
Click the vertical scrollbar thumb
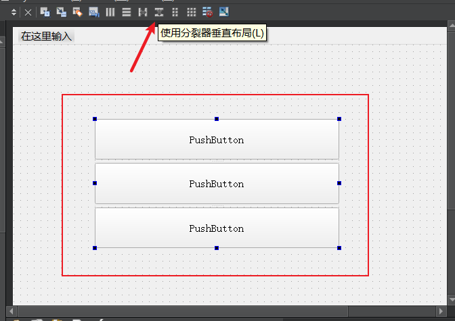(451, 120)
